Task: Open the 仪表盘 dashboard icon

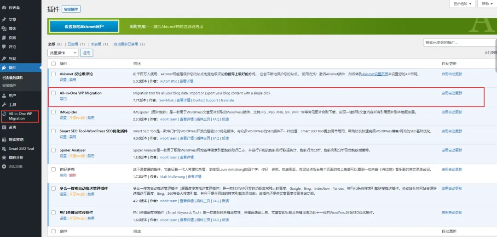Action: (4, 7)
